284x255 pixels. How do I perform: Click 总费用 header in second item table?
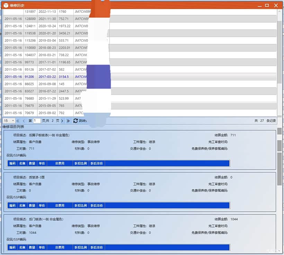[x=59, y=205]
